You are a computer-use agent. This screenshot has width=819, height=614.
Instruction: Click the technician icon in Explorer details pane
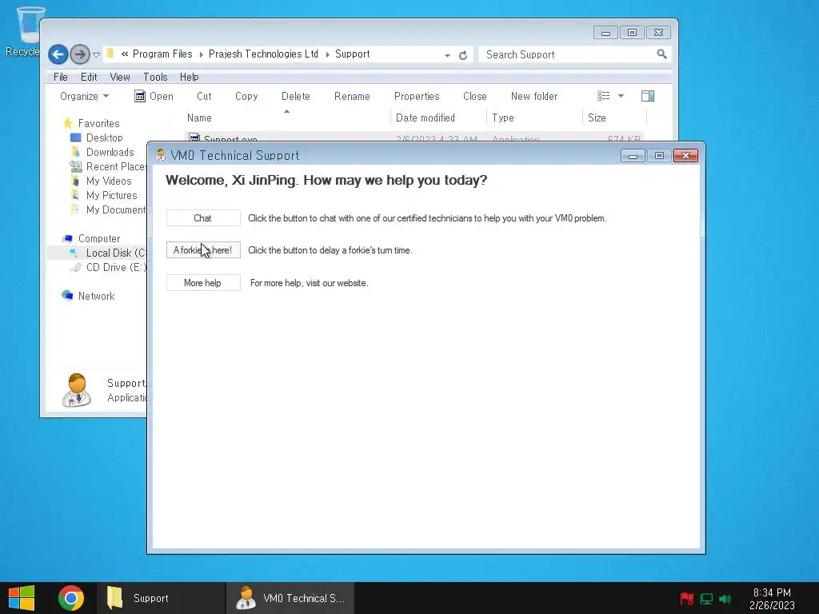77,390
